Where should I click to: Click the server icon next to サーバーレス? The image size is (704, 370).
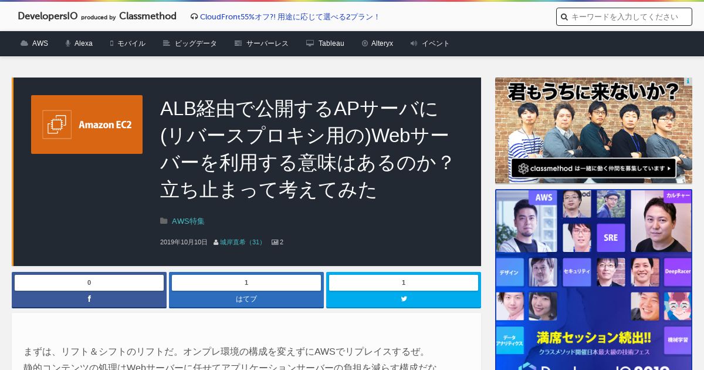point(238,43)
